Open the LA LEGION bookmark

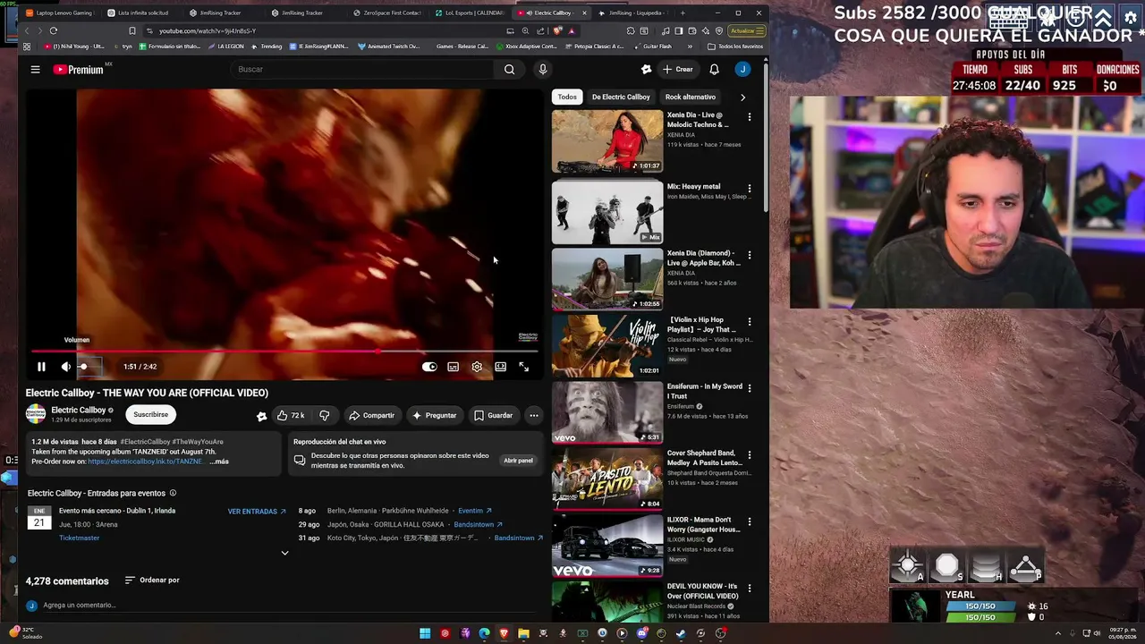pos(227,47)
